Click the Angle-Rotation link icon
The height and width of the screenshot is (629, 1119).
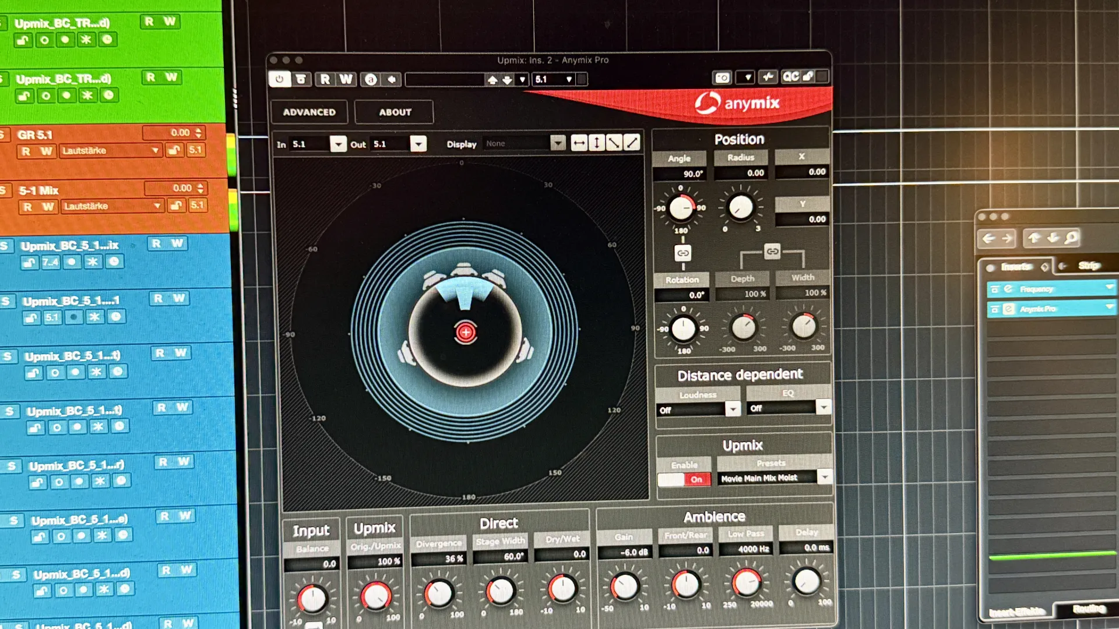682,253
